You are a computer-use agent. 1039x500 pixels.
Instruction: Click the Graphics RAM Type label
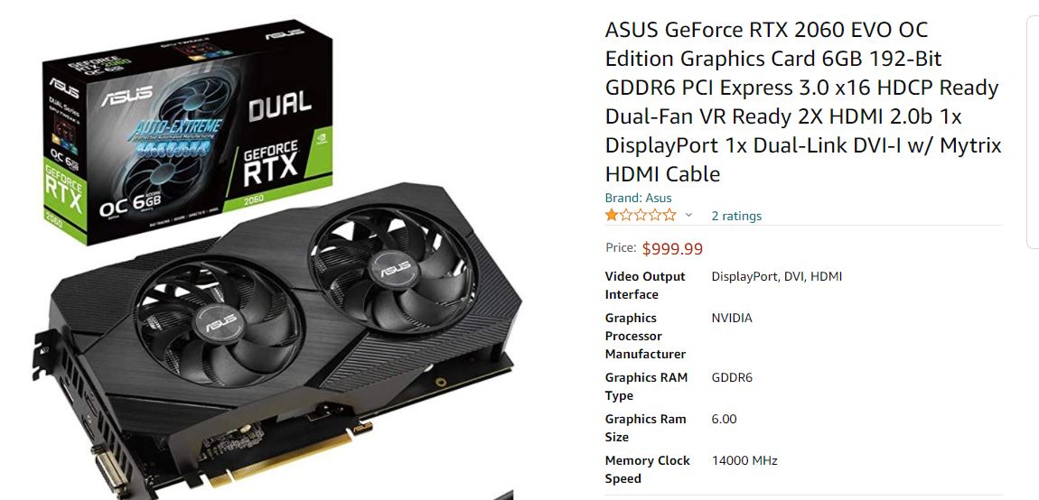point(646,387)
